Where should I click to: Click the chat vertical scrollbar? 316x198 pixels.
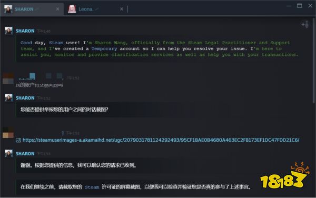coord(313,61)
